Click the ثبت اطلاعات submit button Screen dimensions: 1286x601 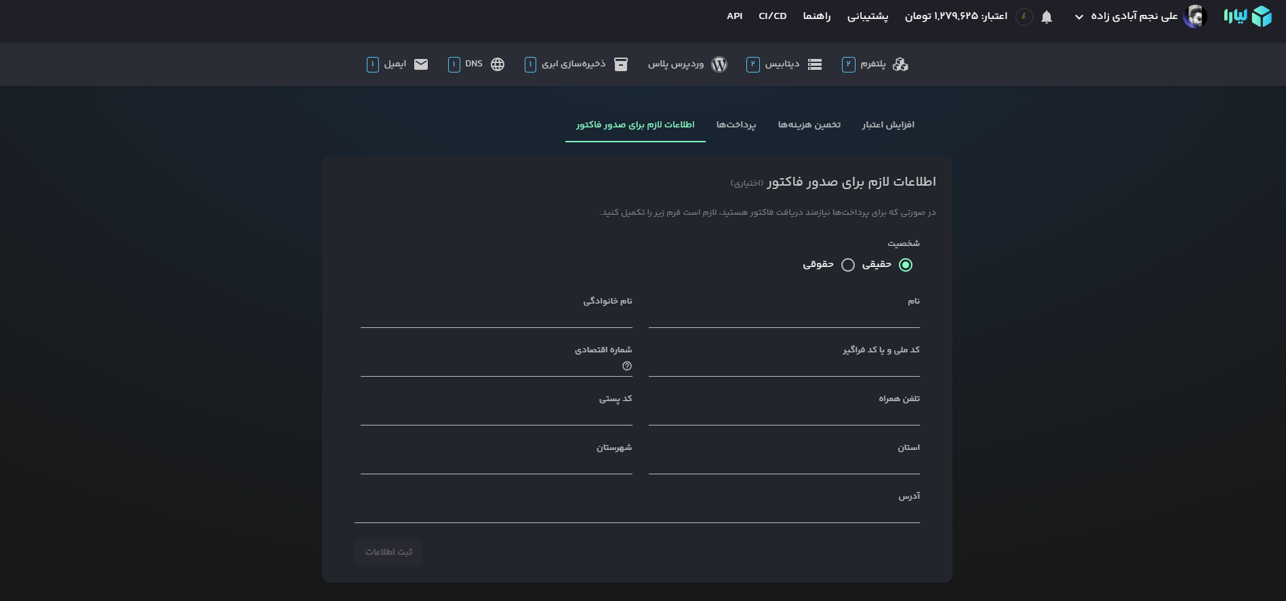point(388,552)
